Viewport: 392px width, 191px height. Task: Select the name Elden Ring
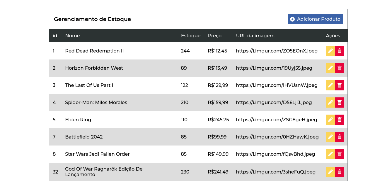tap(78, 120)
